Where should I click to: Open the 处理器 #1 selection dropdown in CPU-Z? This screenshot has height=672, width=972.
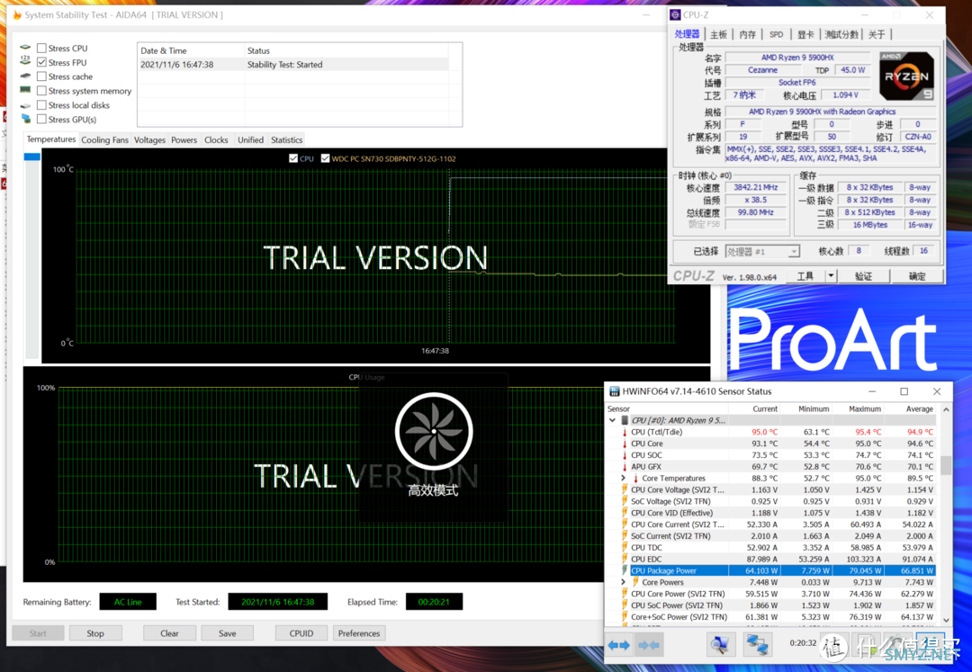[x=762, y=252]
